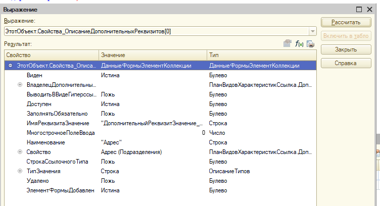Expand the Свойство row

point(20,152)
